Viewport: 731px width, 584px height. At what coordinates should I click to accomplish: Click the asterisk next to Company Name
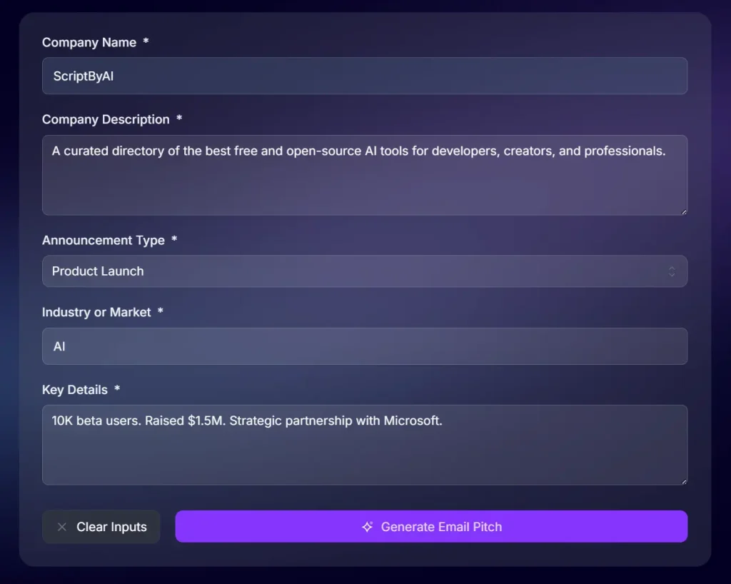146,42
